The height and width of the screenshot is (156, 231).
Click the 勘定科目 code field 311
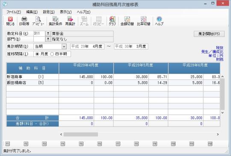(x=39, y=34)
